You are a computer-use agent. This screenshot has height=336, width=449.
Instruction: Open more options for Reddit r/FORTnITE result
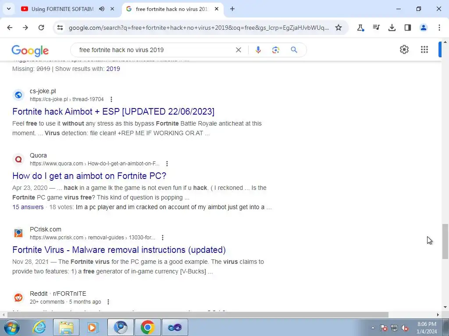108,302
